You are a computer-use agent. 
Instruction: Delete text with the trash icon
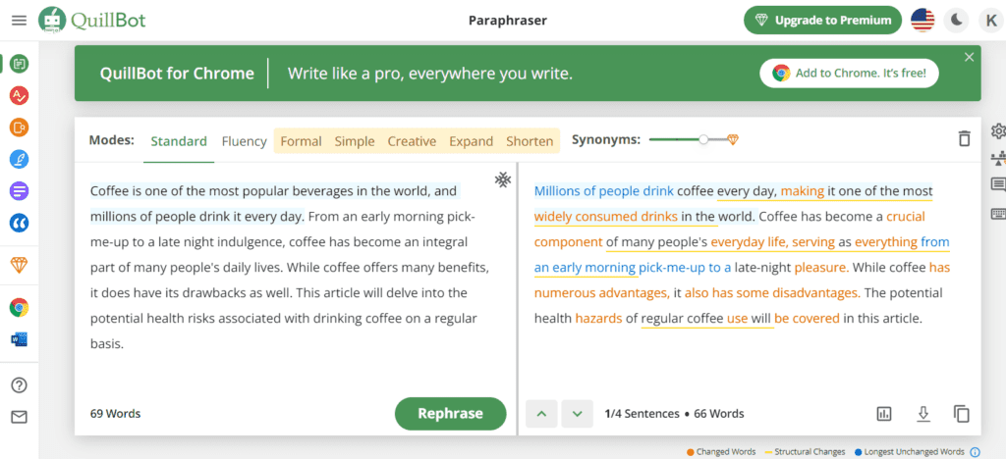point(964,138)
